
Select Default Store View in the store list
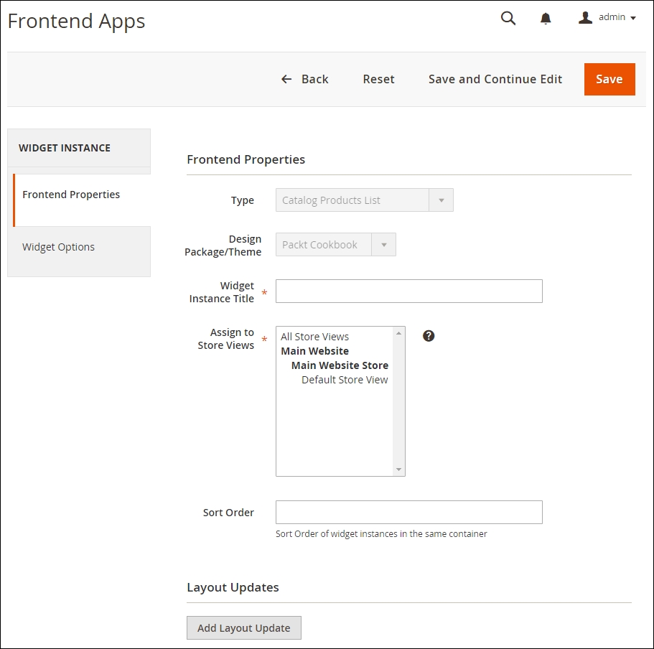coord(345,379)
